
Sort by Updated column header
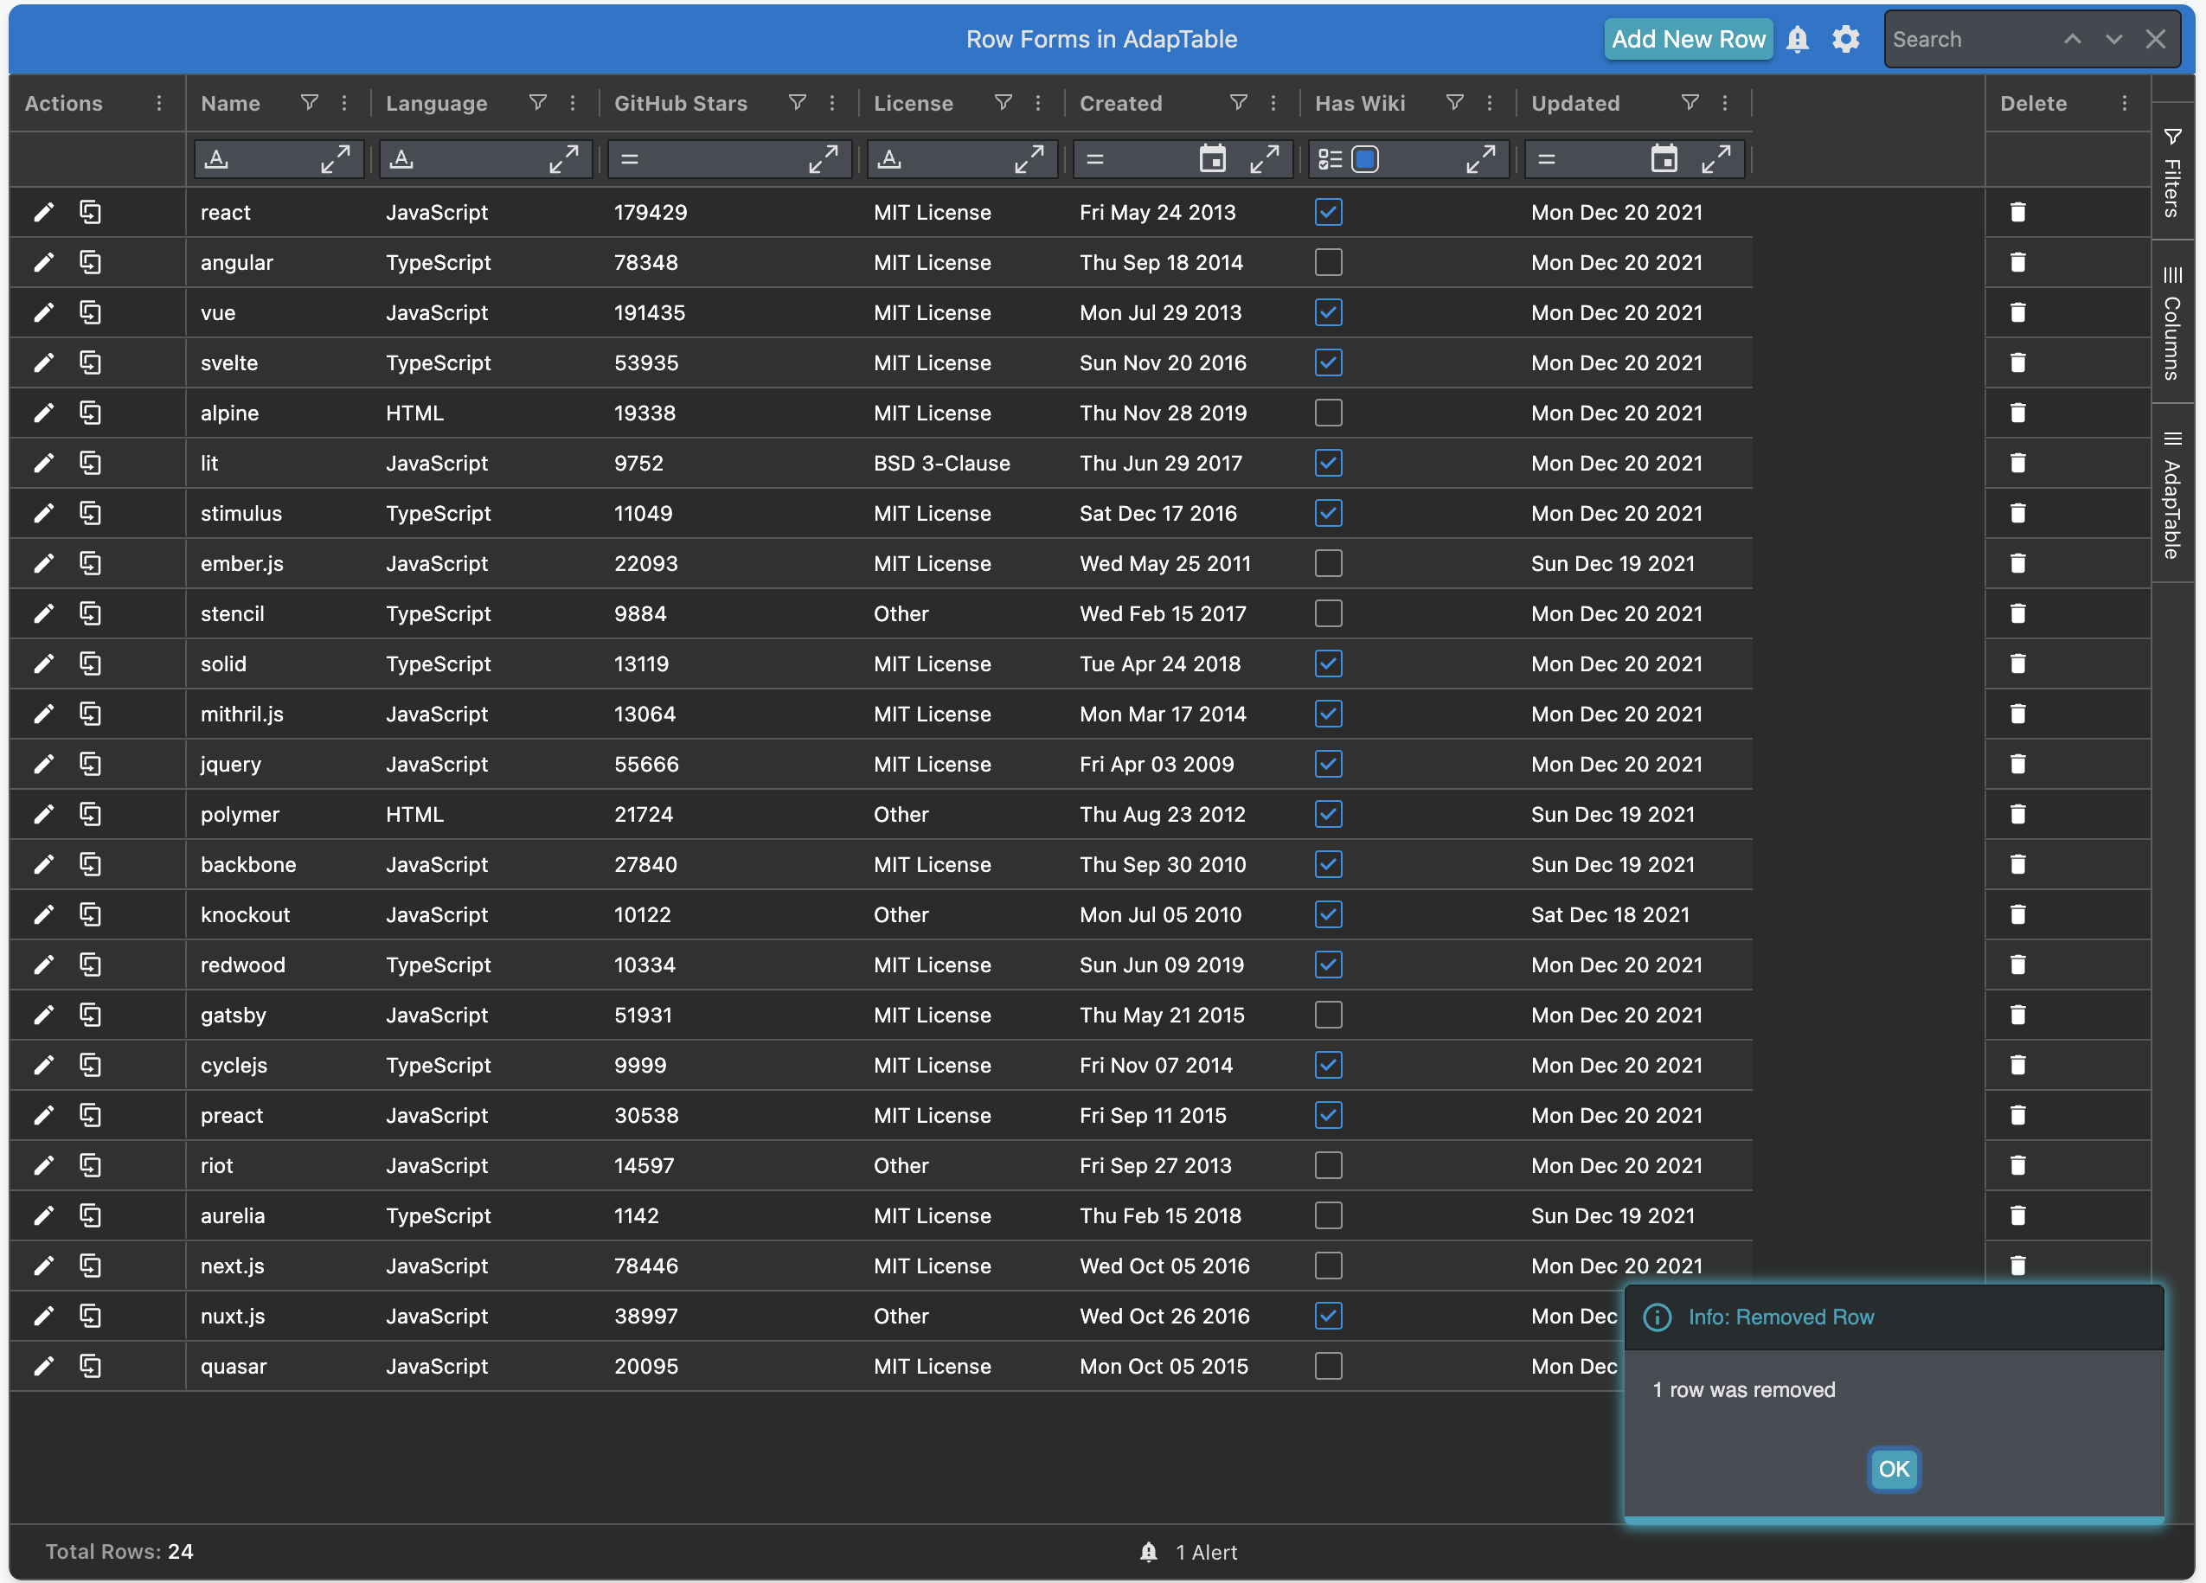(x=1575, y=103)
